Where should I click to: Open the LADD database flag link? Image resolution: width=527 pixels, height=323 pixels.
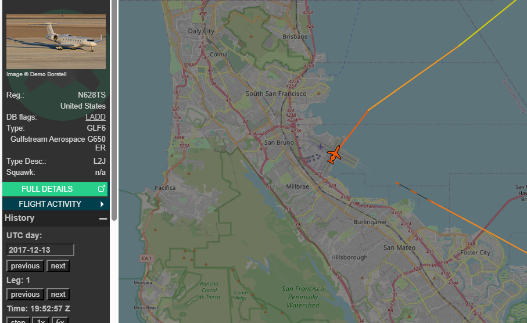click(x=95, y=117)
